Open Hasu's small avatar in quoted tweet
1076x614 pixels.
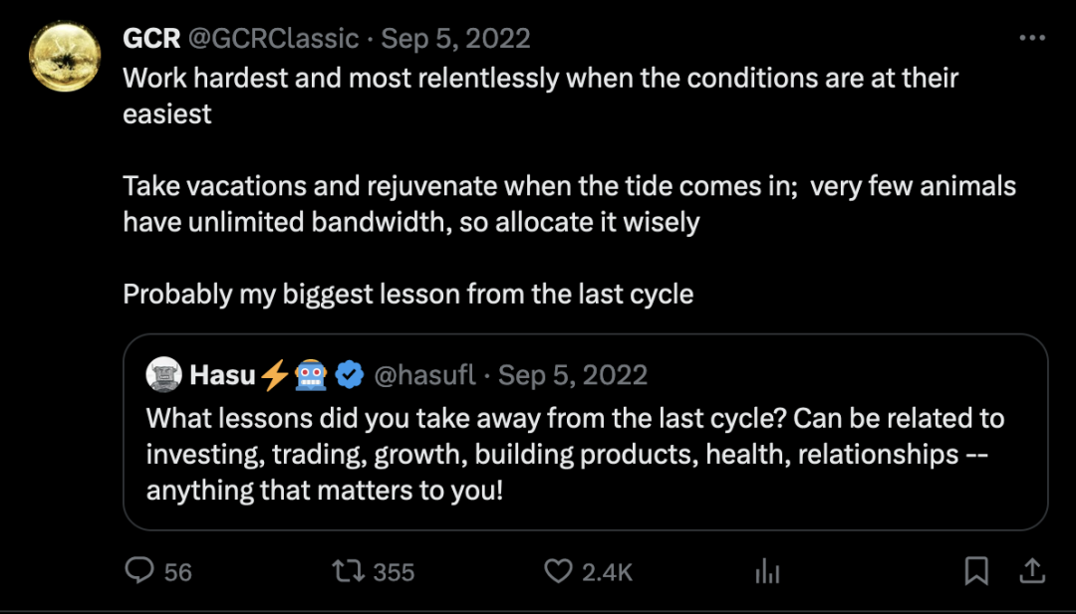point(163,374)
